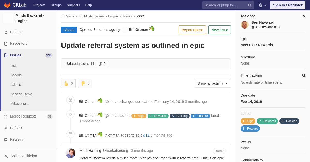Screen dimensions: 310x162
Task: Click Minds Backend - Engine breadcrumb link
Action: tap(101, 16)
